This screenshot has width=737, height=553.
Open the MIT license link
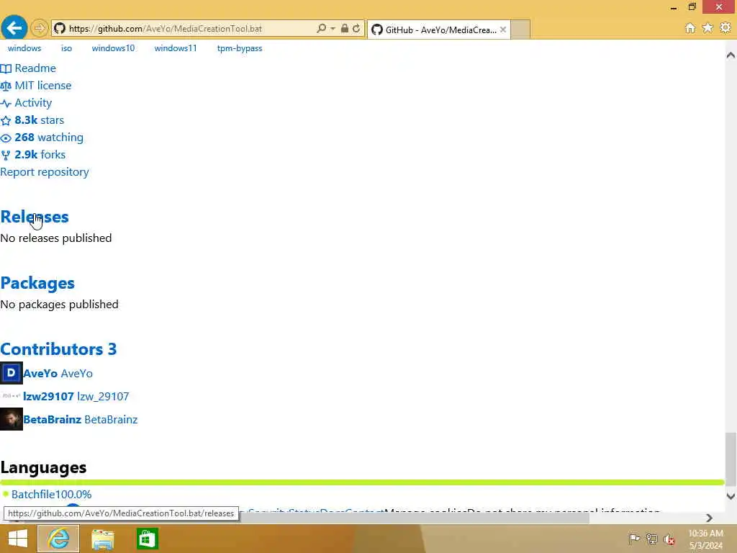42,86
